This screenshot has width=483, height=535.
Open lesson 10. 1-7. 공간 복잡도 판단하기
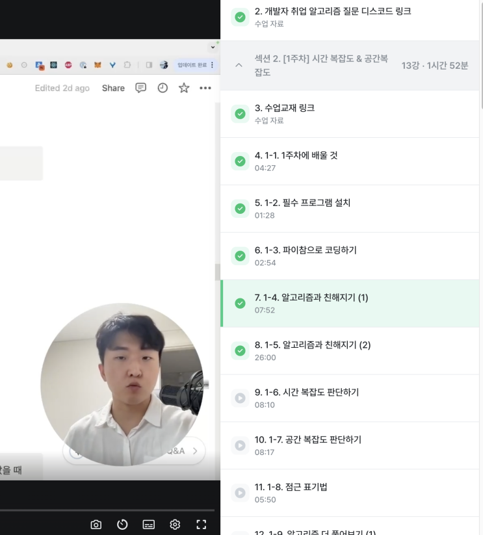tap(350, 445)
